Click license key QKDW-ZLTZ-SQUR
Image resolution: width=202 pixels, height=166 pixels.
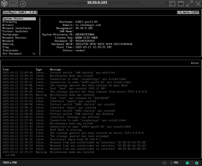[86, 38]
